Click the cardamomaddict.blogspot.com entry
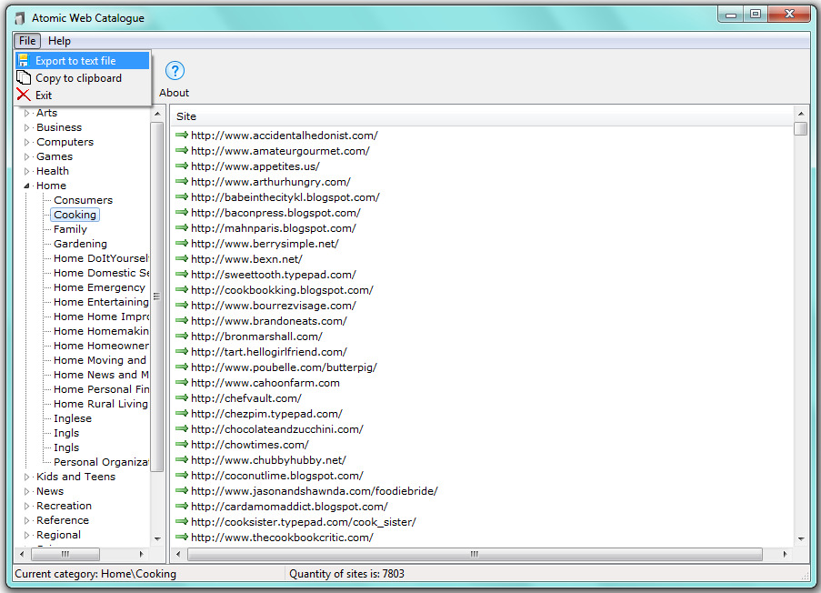The image size is (821, 593). tap(289, 507)
